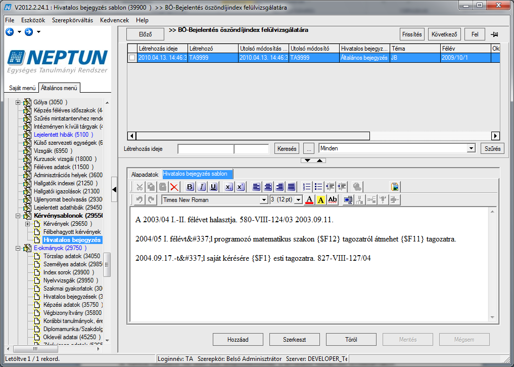This screenshot has height=367, width=514.
Task: Switch to the Saját menü tab
Action: click(22, 88)
